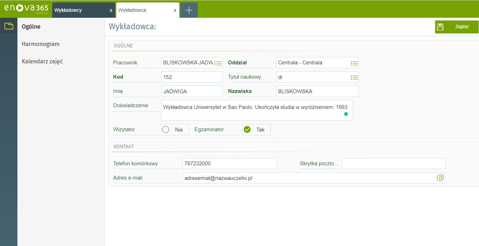Open the Tytuł naukowy lookup icon
This screenshot has width=479, height=246.
tap(354, 77)
